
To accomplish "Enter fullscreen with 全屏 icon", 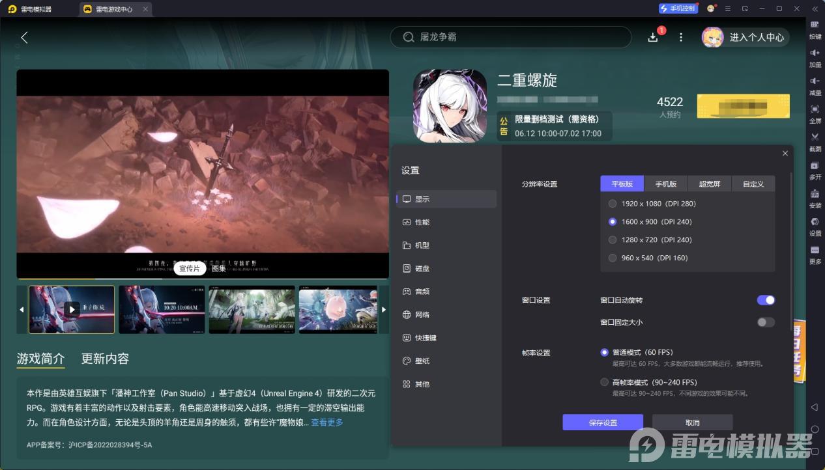I will pos(815,113).
